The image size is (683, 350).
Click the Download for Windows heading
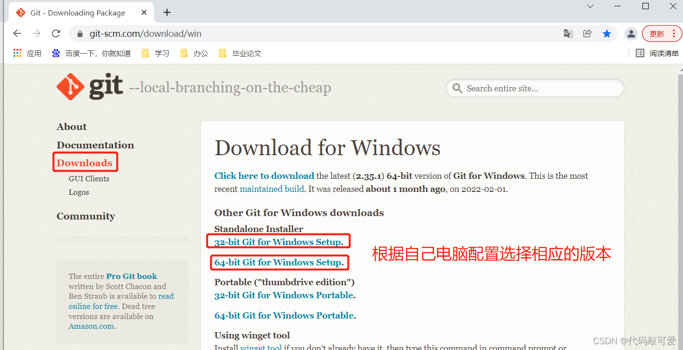pos(328,148)
